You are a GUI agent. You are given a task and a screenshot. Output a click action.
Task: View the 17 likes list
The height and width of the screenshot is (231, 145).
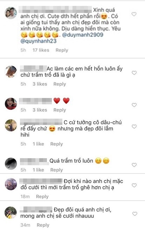click(x=41, y=50)
